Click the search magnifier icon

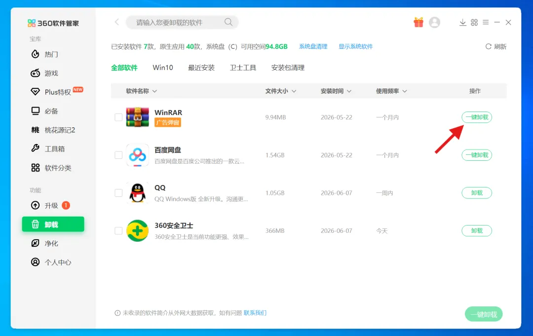pos(228,22)
